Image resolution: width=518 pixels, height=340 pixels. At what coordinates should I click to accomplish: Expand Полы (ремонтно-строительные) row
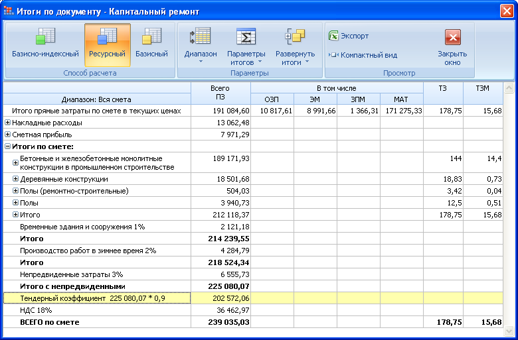(16, 191)
